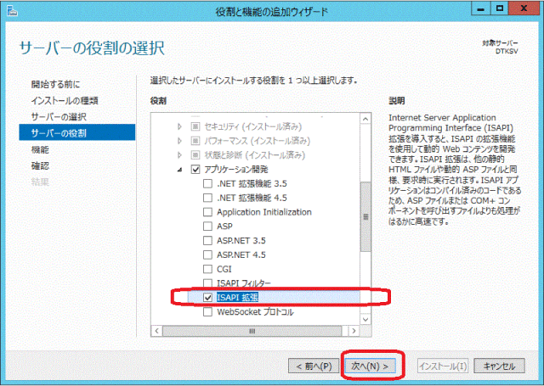This screenshot has width=544, height=386.
Task: Click the role list's scroll left arrow
Action: tap(156, 331)
